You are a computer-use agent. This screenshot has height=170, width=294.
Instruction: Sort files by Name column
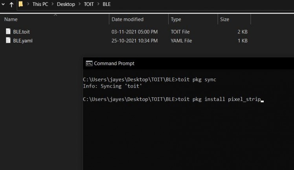click(11, 19)
